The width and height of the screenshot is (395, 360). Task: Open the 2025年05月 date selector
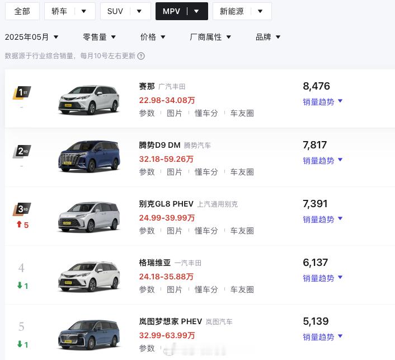coord(31,37)
